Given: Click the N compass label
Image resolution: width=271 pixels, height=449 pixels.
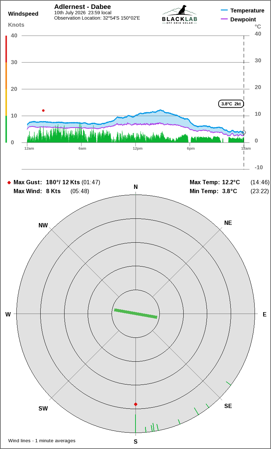Looking at the screenshot, I should point(135,187).
